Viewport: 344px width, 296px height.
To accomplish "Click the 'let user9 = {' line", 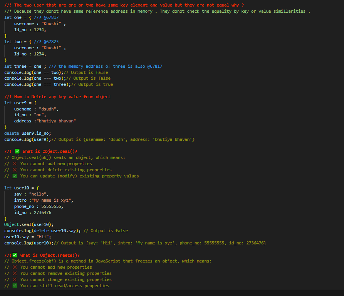I will [20, 103].
